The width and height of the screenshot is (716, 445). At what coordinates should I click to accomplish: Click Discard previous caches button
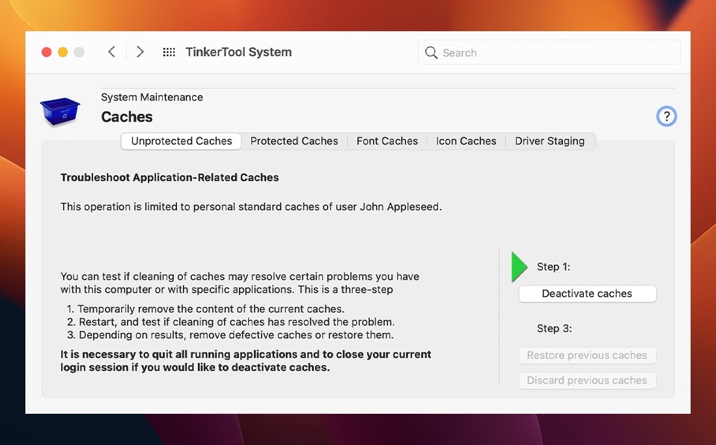coord(587,380)
